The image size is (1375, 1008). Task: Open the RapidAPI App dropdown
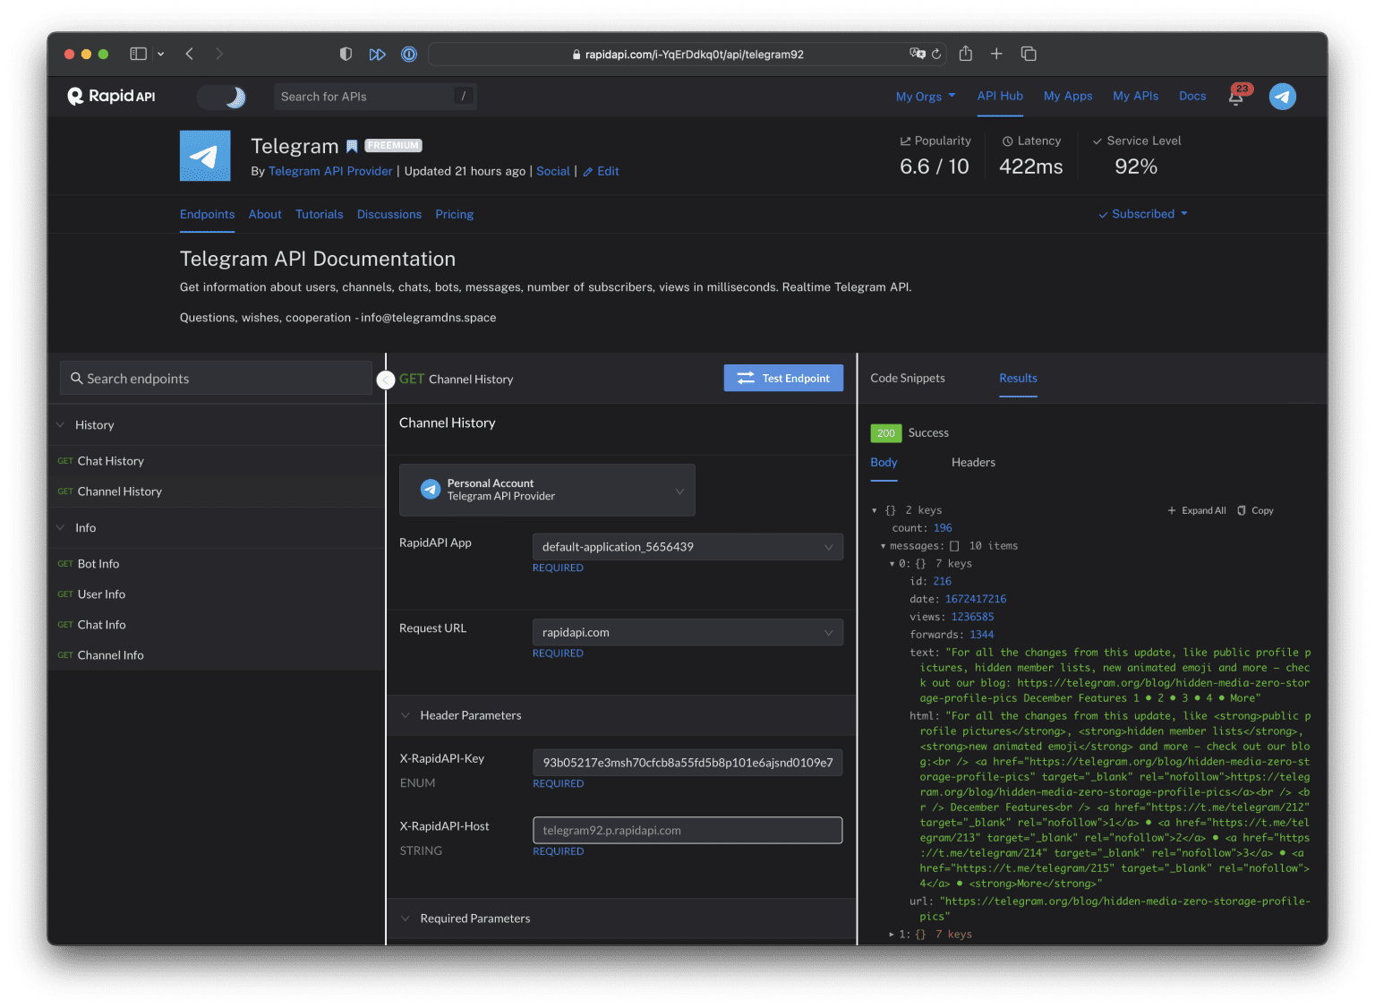[x=687, y=547]
